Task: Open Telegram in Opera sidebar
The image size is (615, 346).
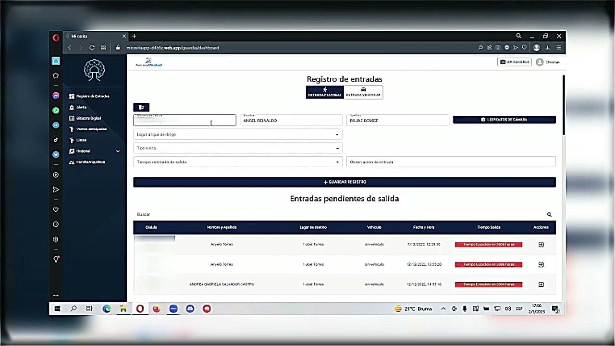Action: pyautogui.click(x=56, y=125)
